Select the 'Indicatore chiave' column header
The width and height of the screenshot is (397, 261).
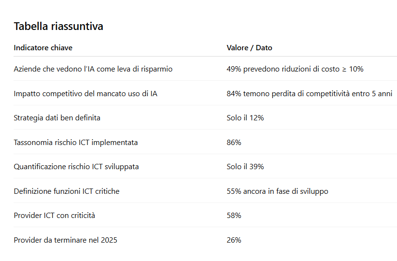[x=43, y=48]
